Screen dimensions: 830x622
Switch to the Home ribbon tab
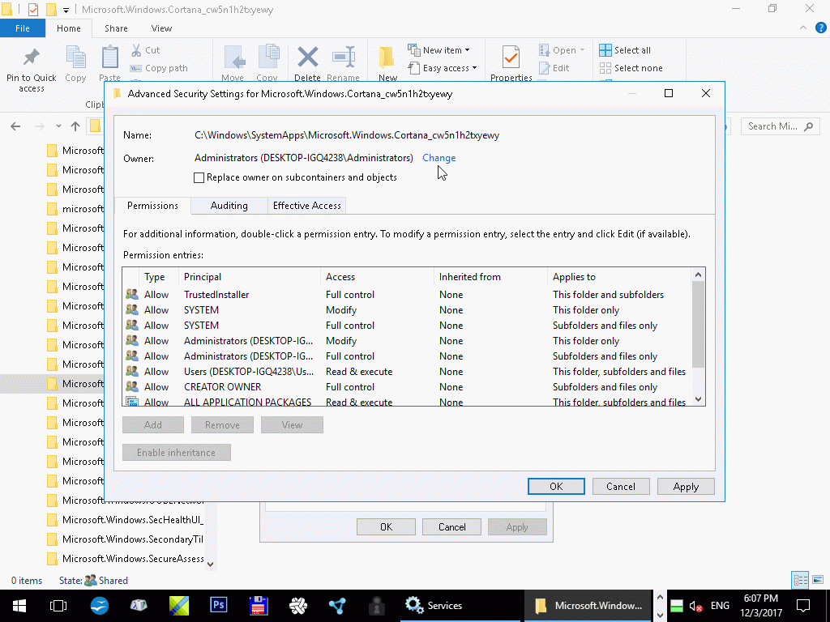coord(69,28)
